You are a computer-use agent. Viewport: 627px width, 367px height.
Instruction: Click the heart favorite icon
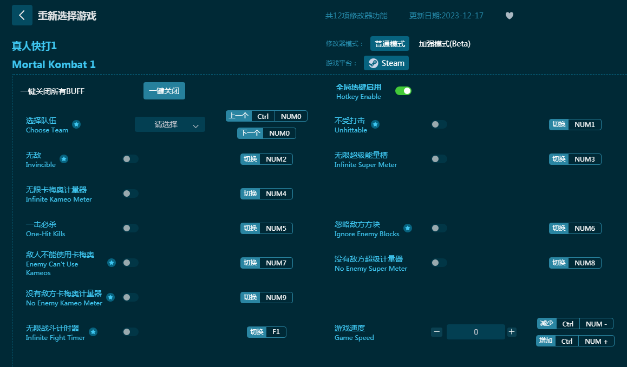pyautogui.click(x=509, y=16)
